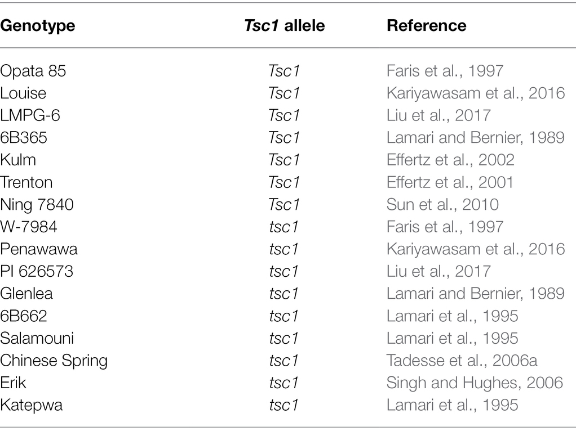Open Kariyawasam et al., 2016 reference beside Louise
Screen dimensions: 576x436
476,93
